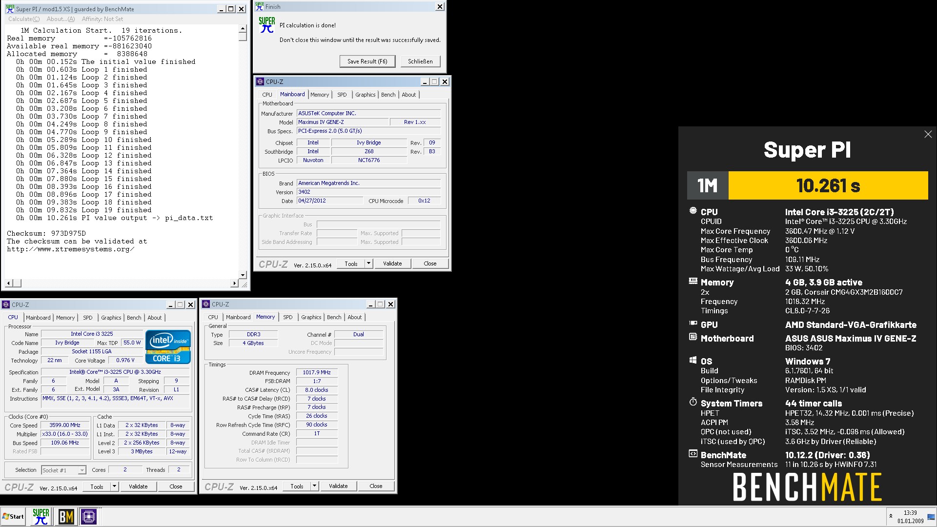
Task: Click the Core Speed 3599.00 MHz field
Action: pos(65,426)
